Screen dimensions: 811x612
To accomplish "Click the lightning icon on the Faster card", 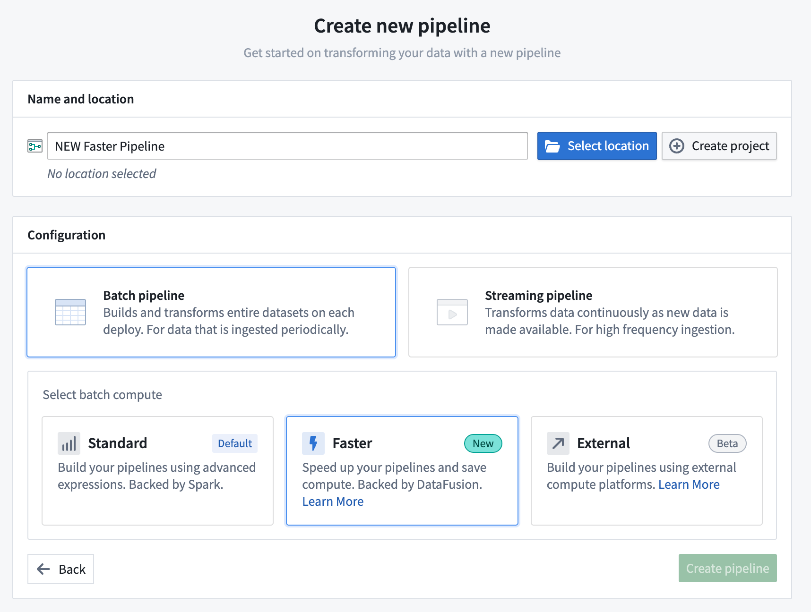I will coord(313,443).
